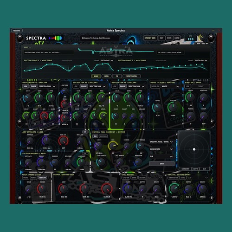
Task: Click the XY pad center dot
Action: click(x=194, y=149)
